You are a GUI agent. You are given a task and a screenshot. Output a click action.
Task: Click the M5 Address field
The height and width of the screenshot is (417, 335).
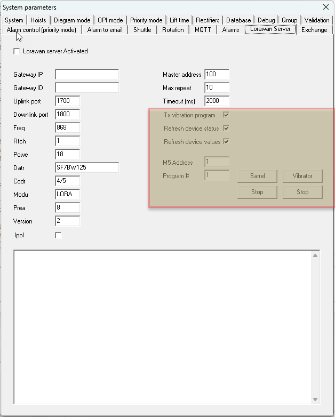[217, 162]
